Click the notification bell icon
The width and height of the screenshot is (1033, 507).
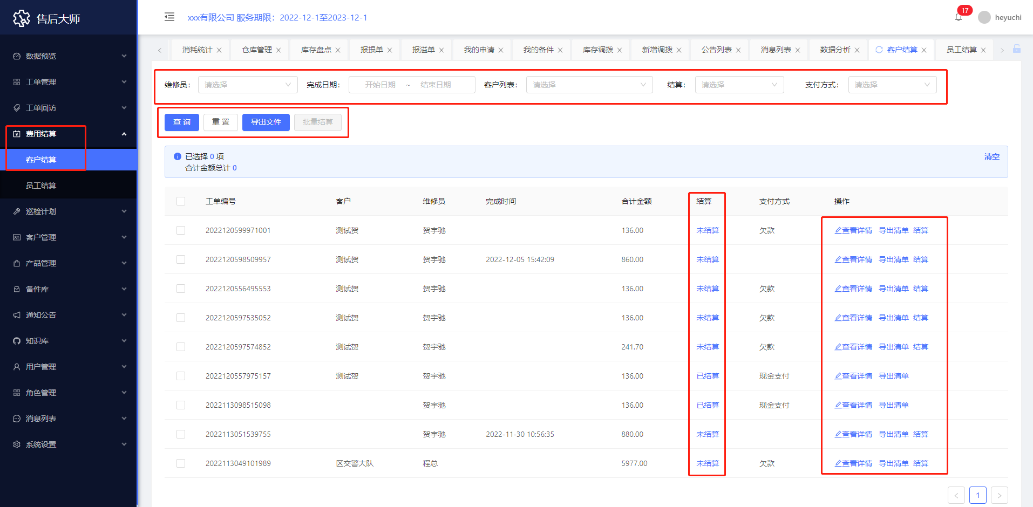coord(959,17)
